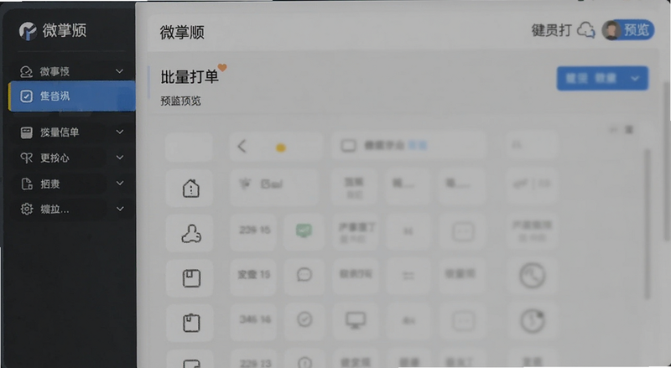Click the 预监预览 subtitle text
The width and height of the screenshot is (671, 368).
[x=180, y=101]
